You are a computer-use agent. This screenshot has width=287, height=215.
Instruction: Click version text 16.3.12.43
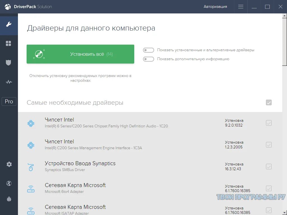point(233,169)
